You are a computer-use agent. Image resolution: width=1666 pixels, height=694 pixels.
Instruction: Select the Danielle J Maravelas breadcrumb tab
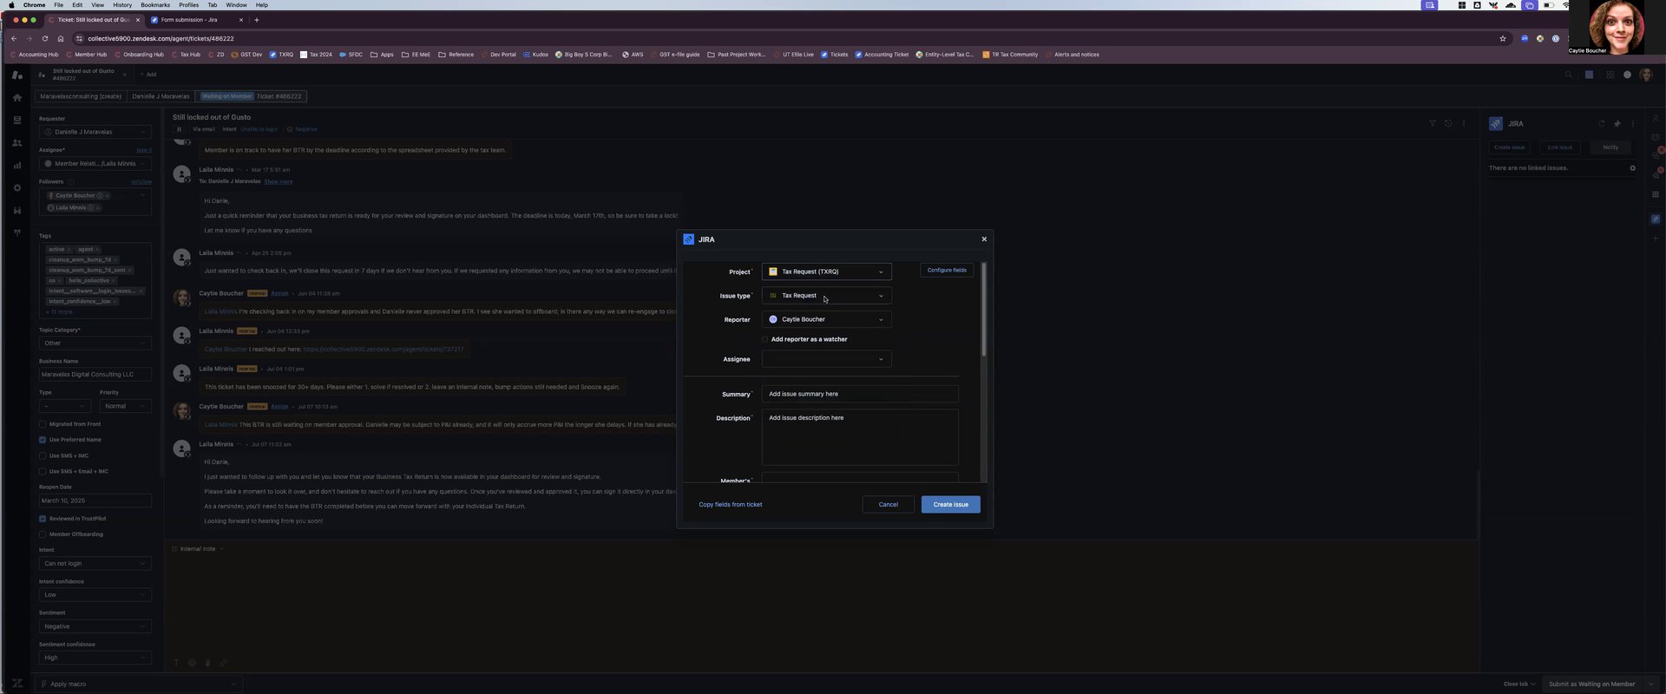click(161, 96)
